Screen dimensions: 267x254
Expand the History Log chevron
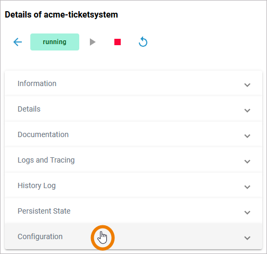(247, 187)
